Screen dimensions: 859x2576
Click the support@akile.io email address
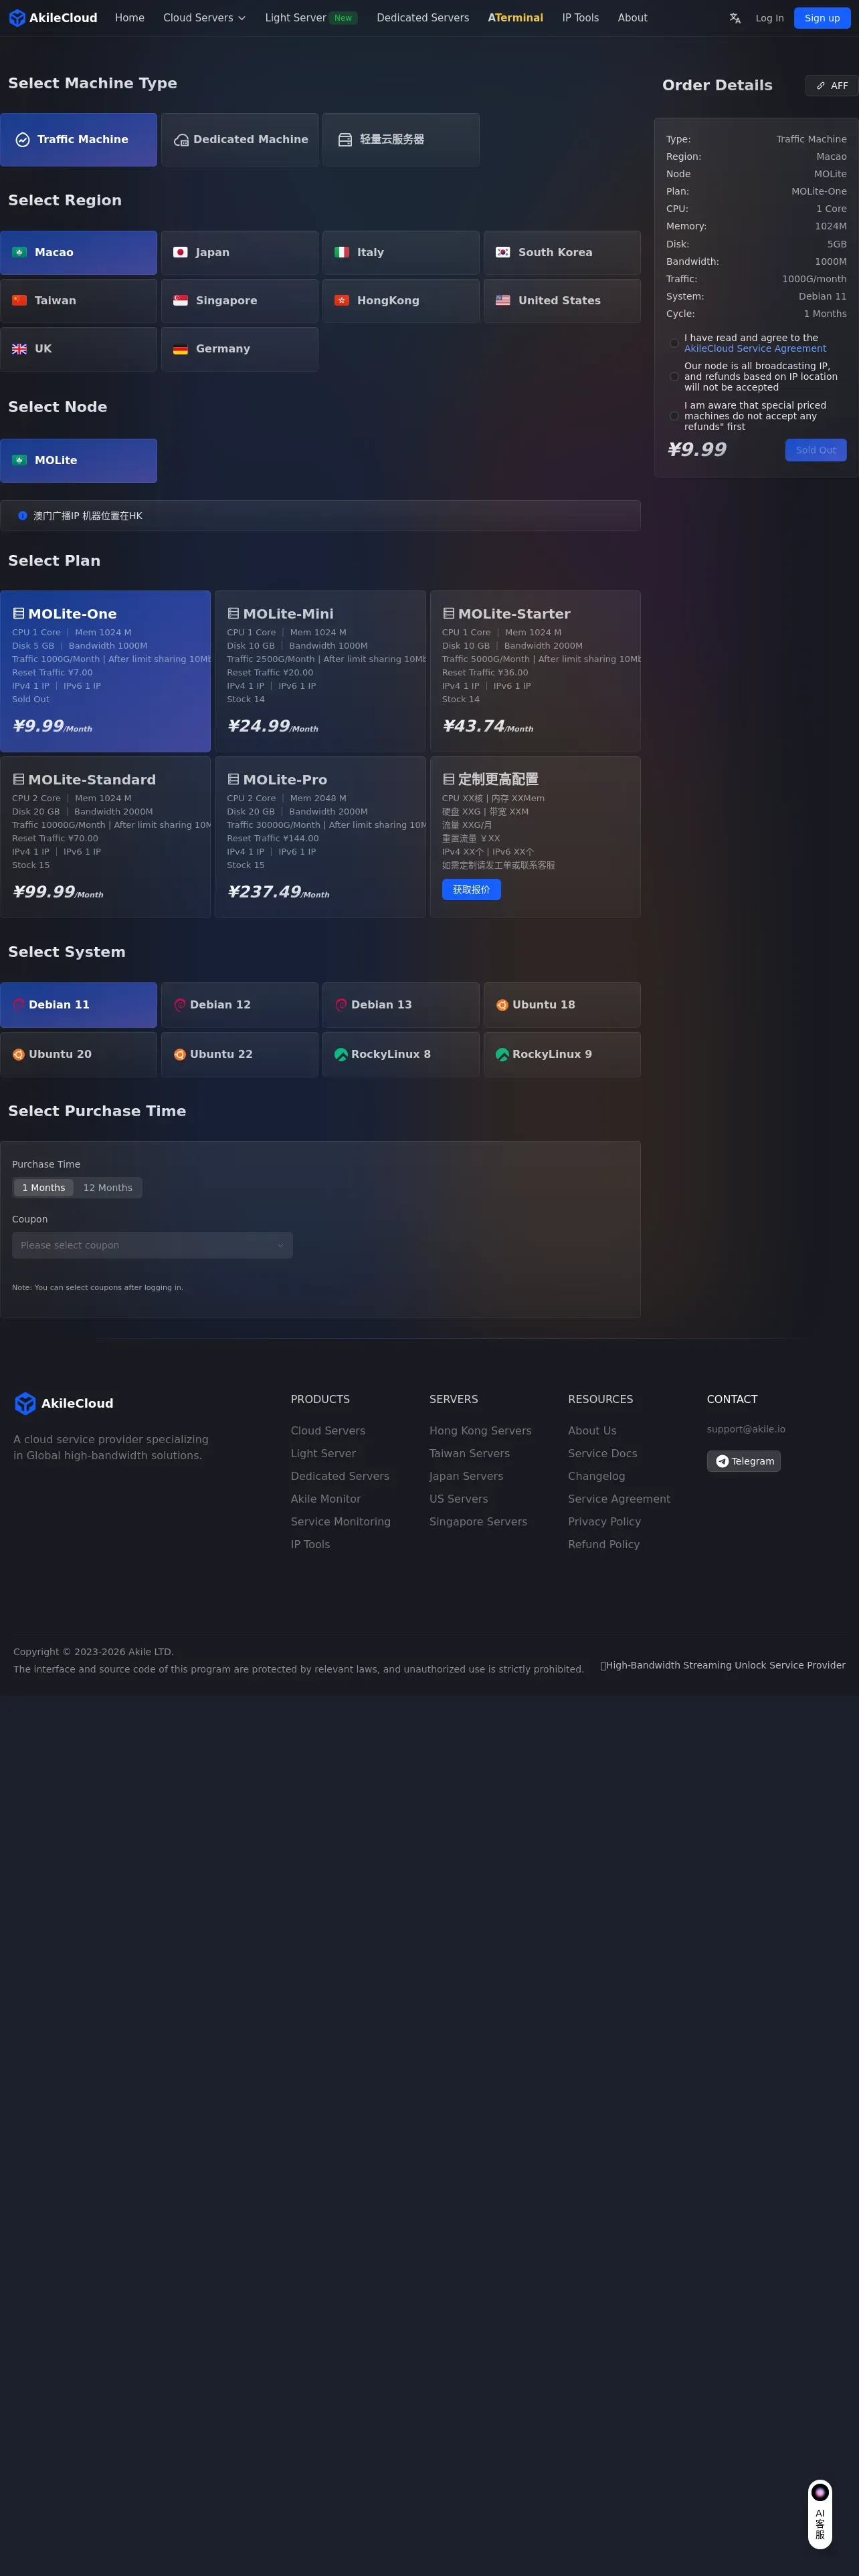746,1429
